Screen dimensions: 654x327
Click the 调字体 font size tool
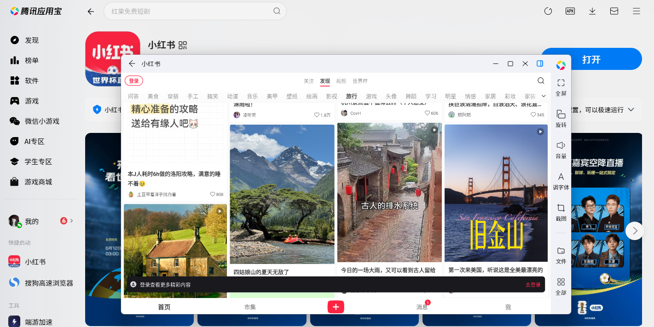pos(561,181)
